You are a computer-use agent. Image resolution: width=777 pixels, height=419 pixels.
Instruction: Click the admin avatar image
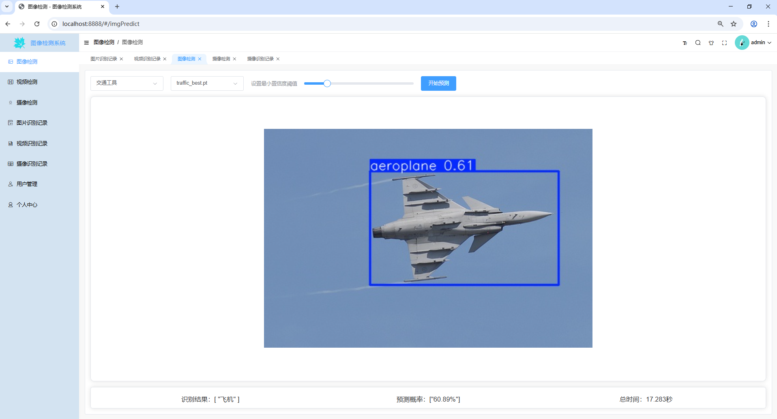(x=742, y=43)
